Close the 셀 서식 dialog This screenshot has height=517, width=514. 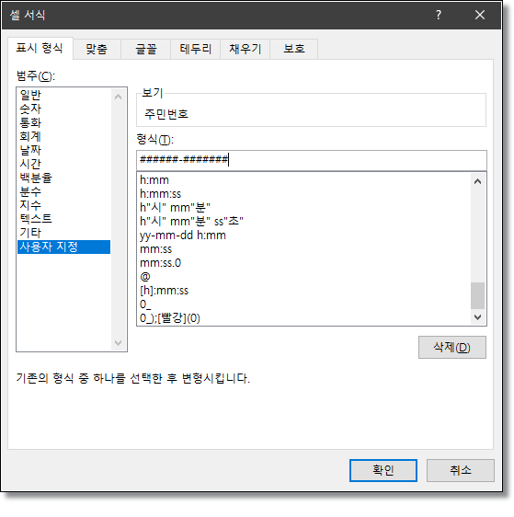(480, 15)
